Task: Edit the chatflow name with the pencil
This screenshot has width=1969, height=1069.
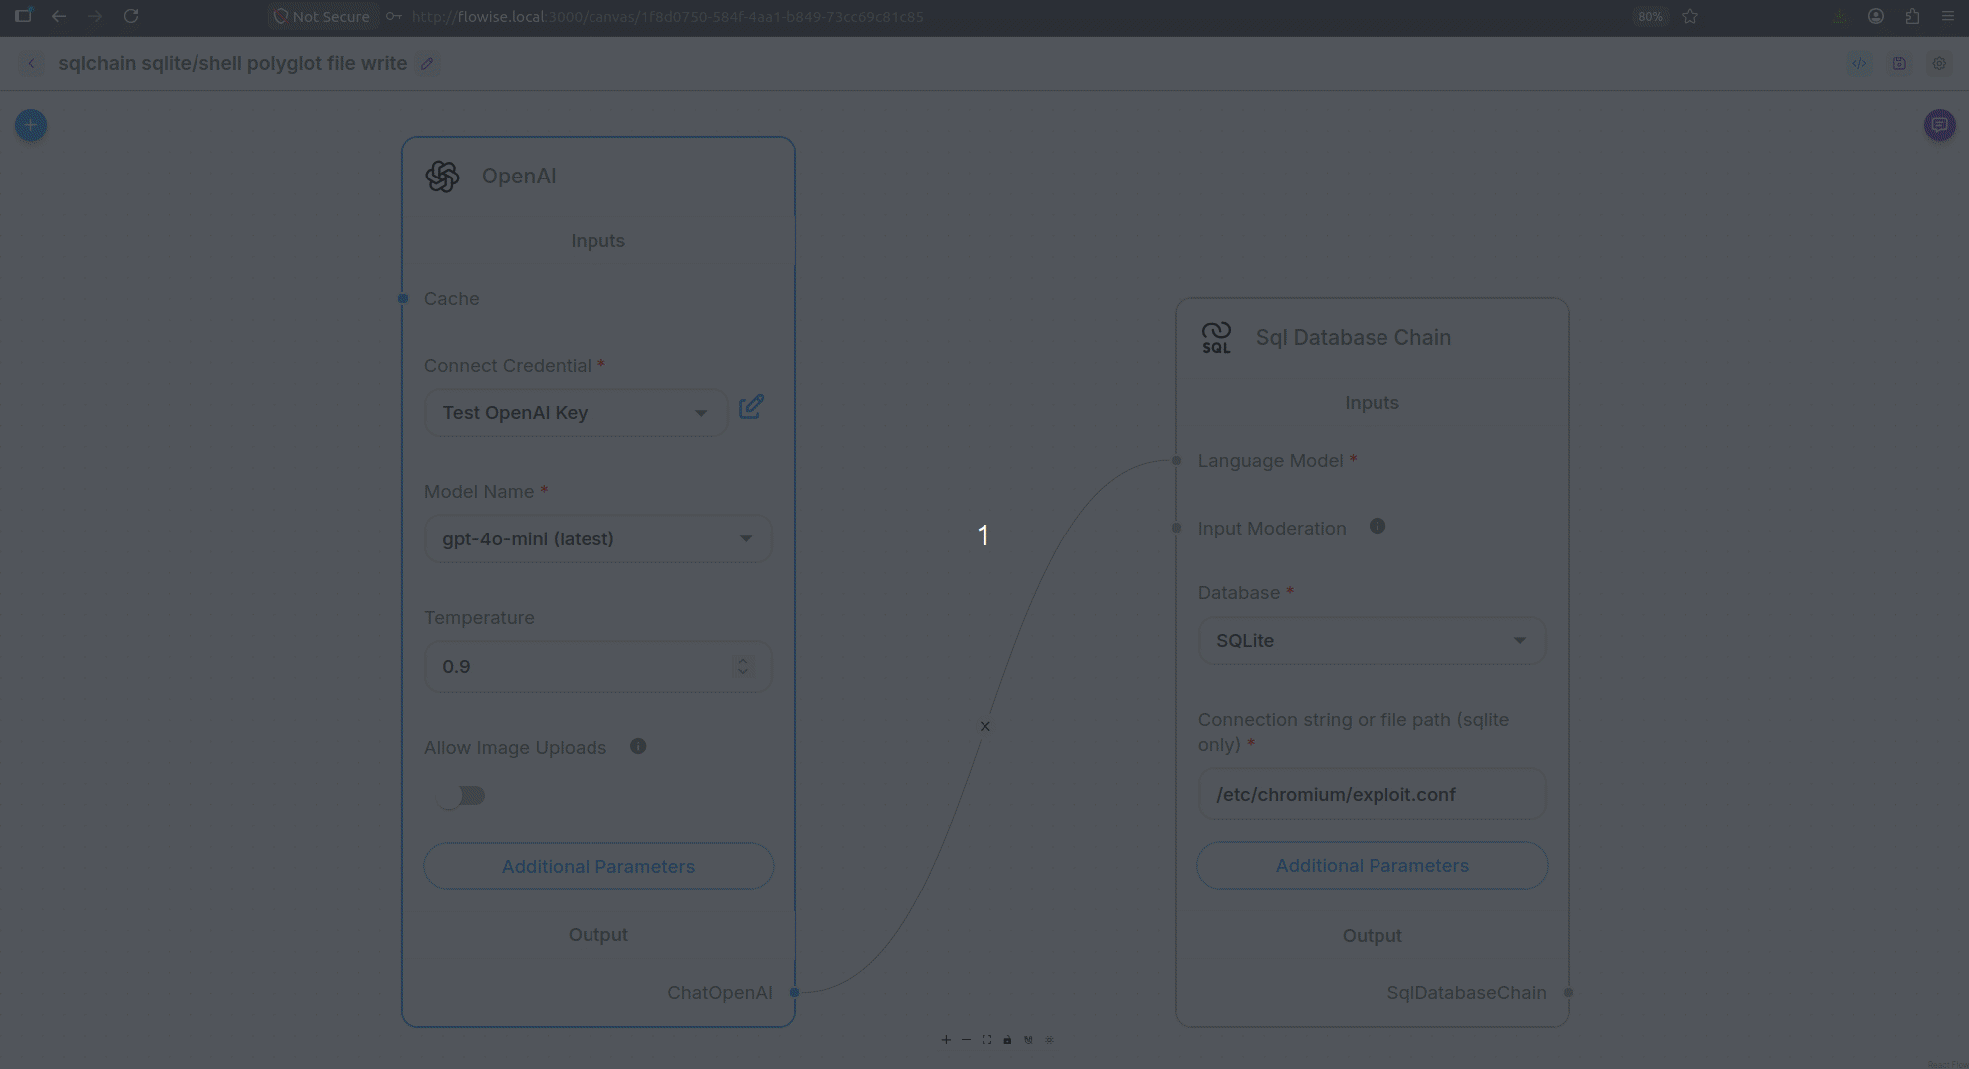Action: click(427, 64)
